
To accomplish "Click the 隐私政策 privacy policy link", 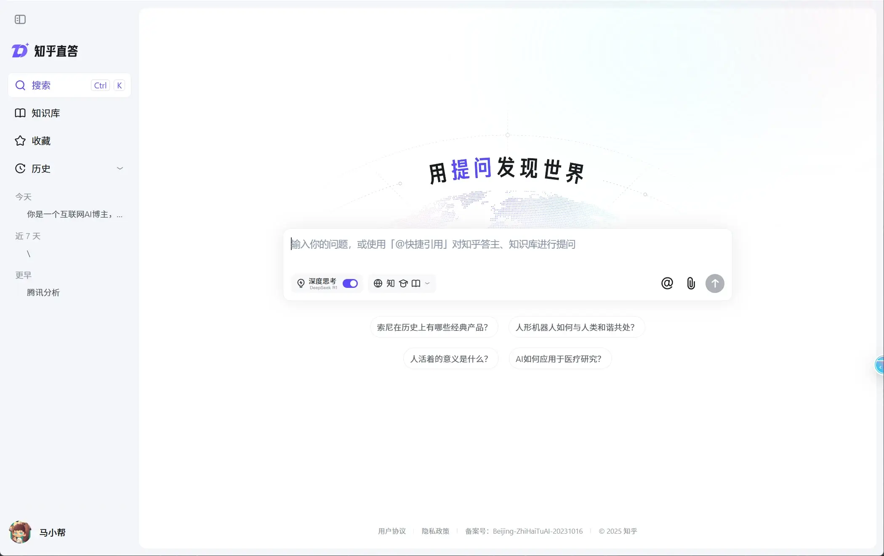I will 435,531.
